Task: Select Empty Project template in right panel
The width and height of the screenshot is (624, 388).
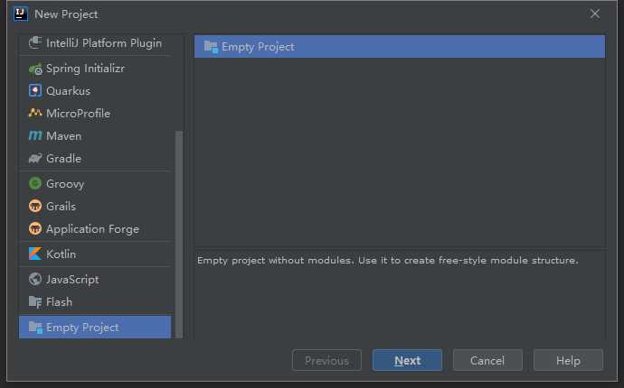Action: pos(258,47)
